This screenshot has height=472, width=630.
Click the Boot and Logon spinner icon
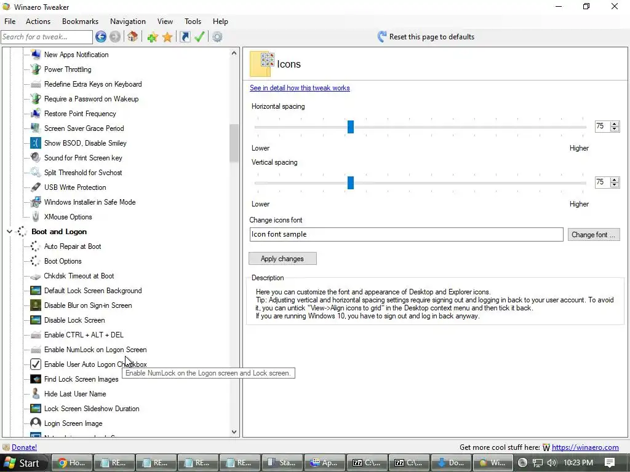tap(23, 232)
